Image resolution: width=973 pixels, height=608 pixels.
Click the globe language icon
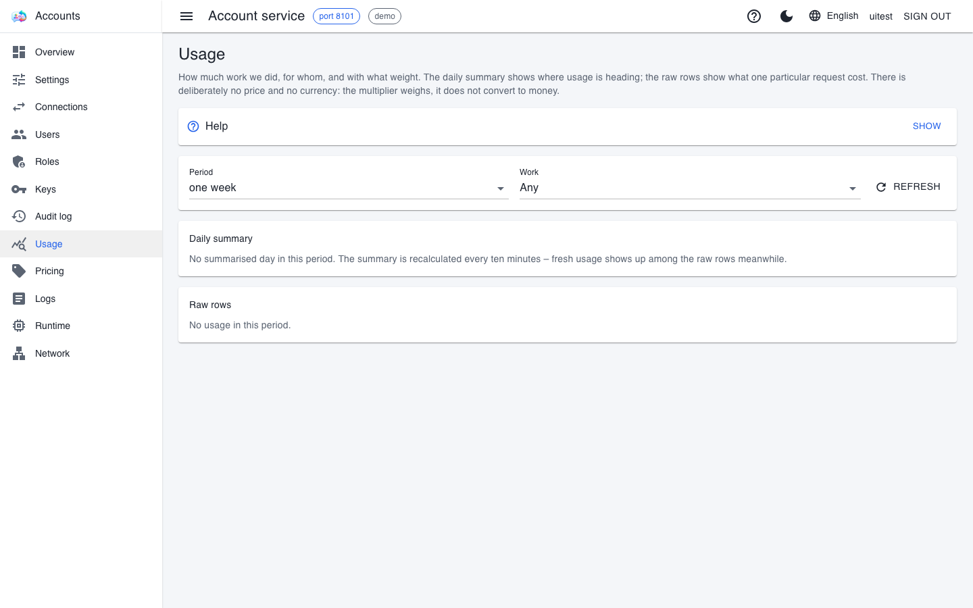click(x=815, y=16)
